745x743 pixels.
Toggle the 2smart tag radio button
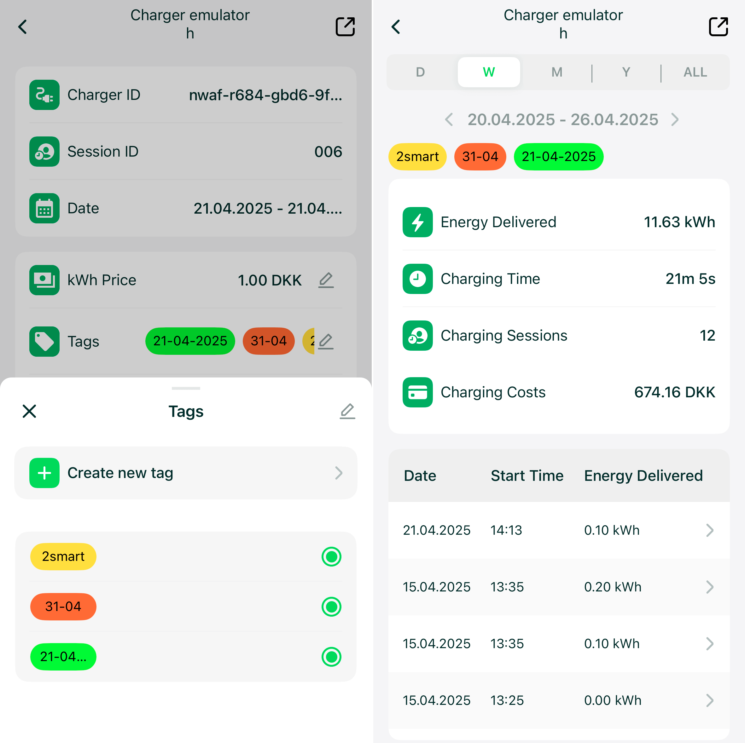331,556
